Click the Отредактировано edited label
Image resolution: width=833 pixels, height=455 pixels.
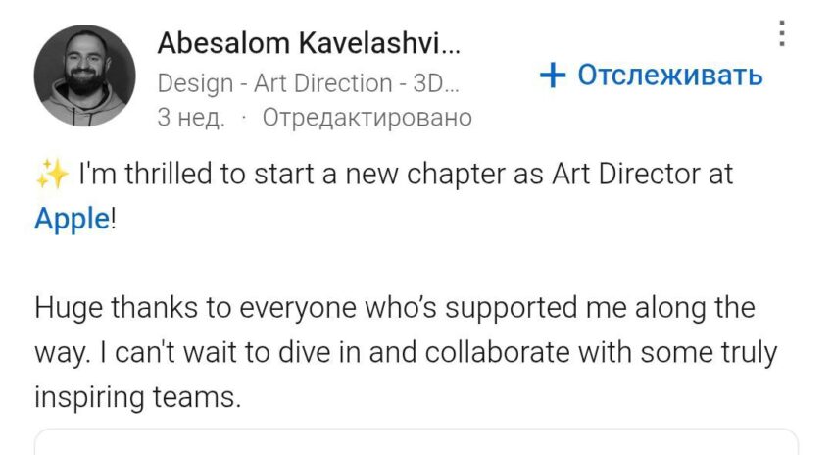367,118
